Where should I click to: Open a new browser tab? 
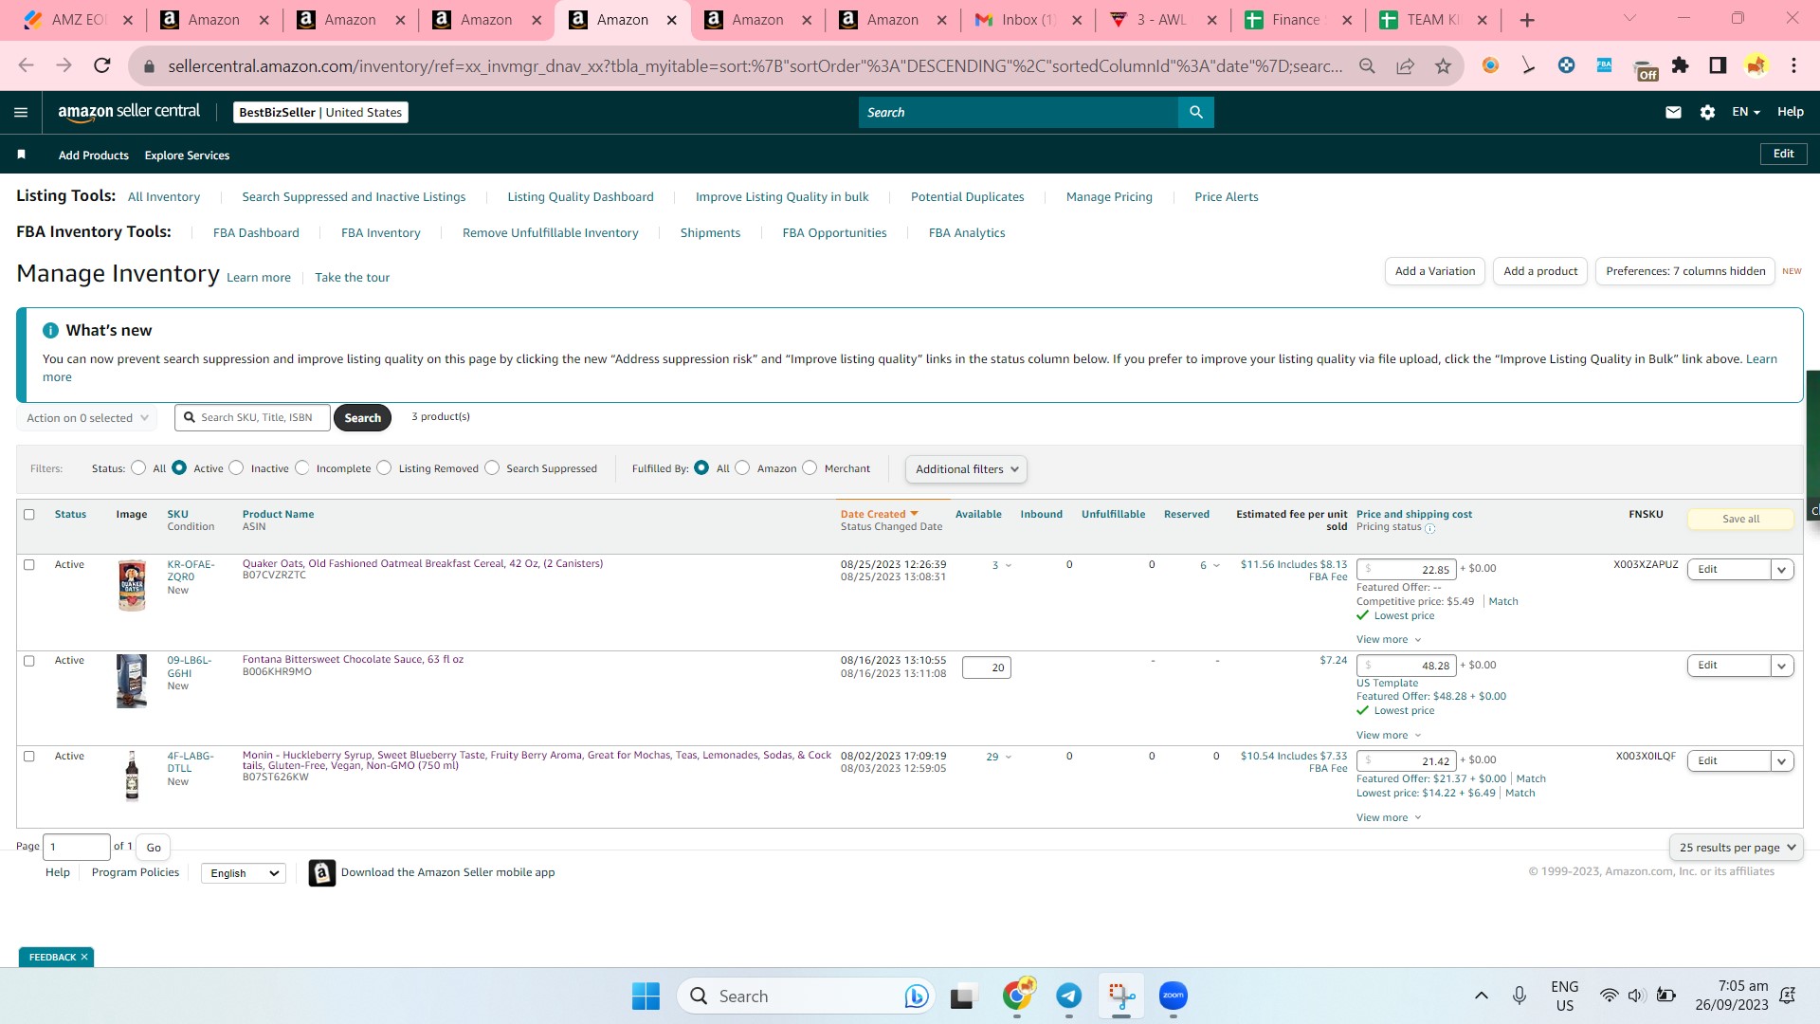1527,20
